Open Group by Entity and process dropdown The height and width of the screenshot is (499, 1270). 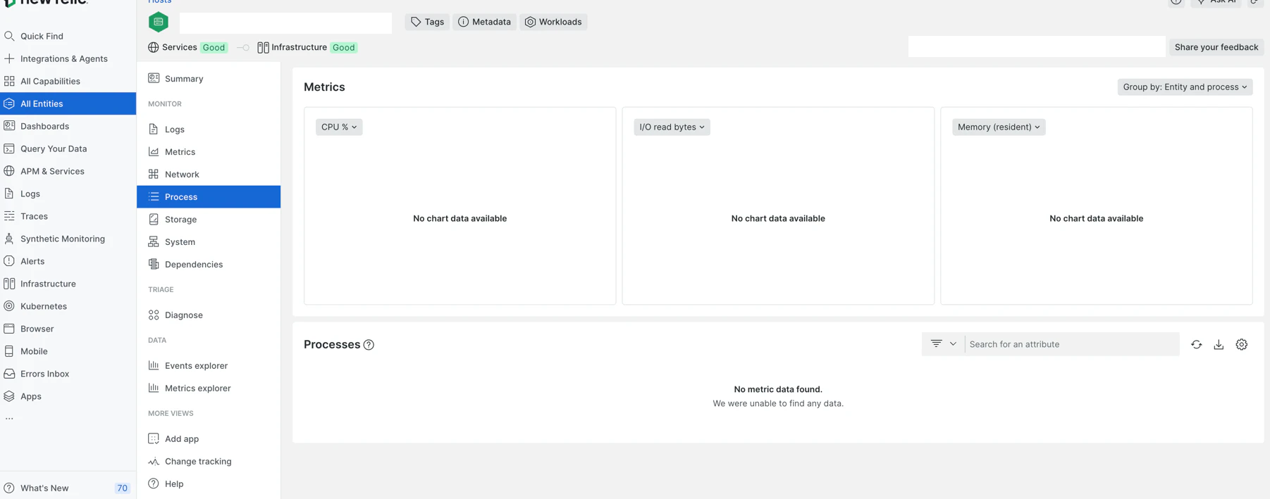coord(1185,87)
